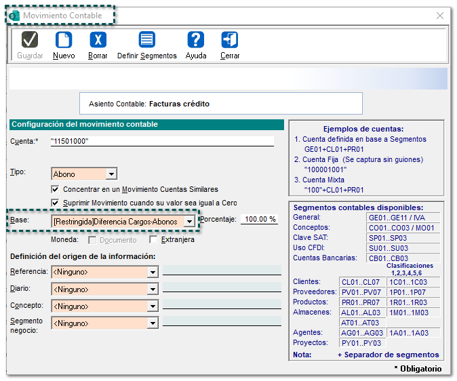This screenshot has width=457, height=381.
Task: Click the Cerrar exit icon
Action: tap(230, 40)
